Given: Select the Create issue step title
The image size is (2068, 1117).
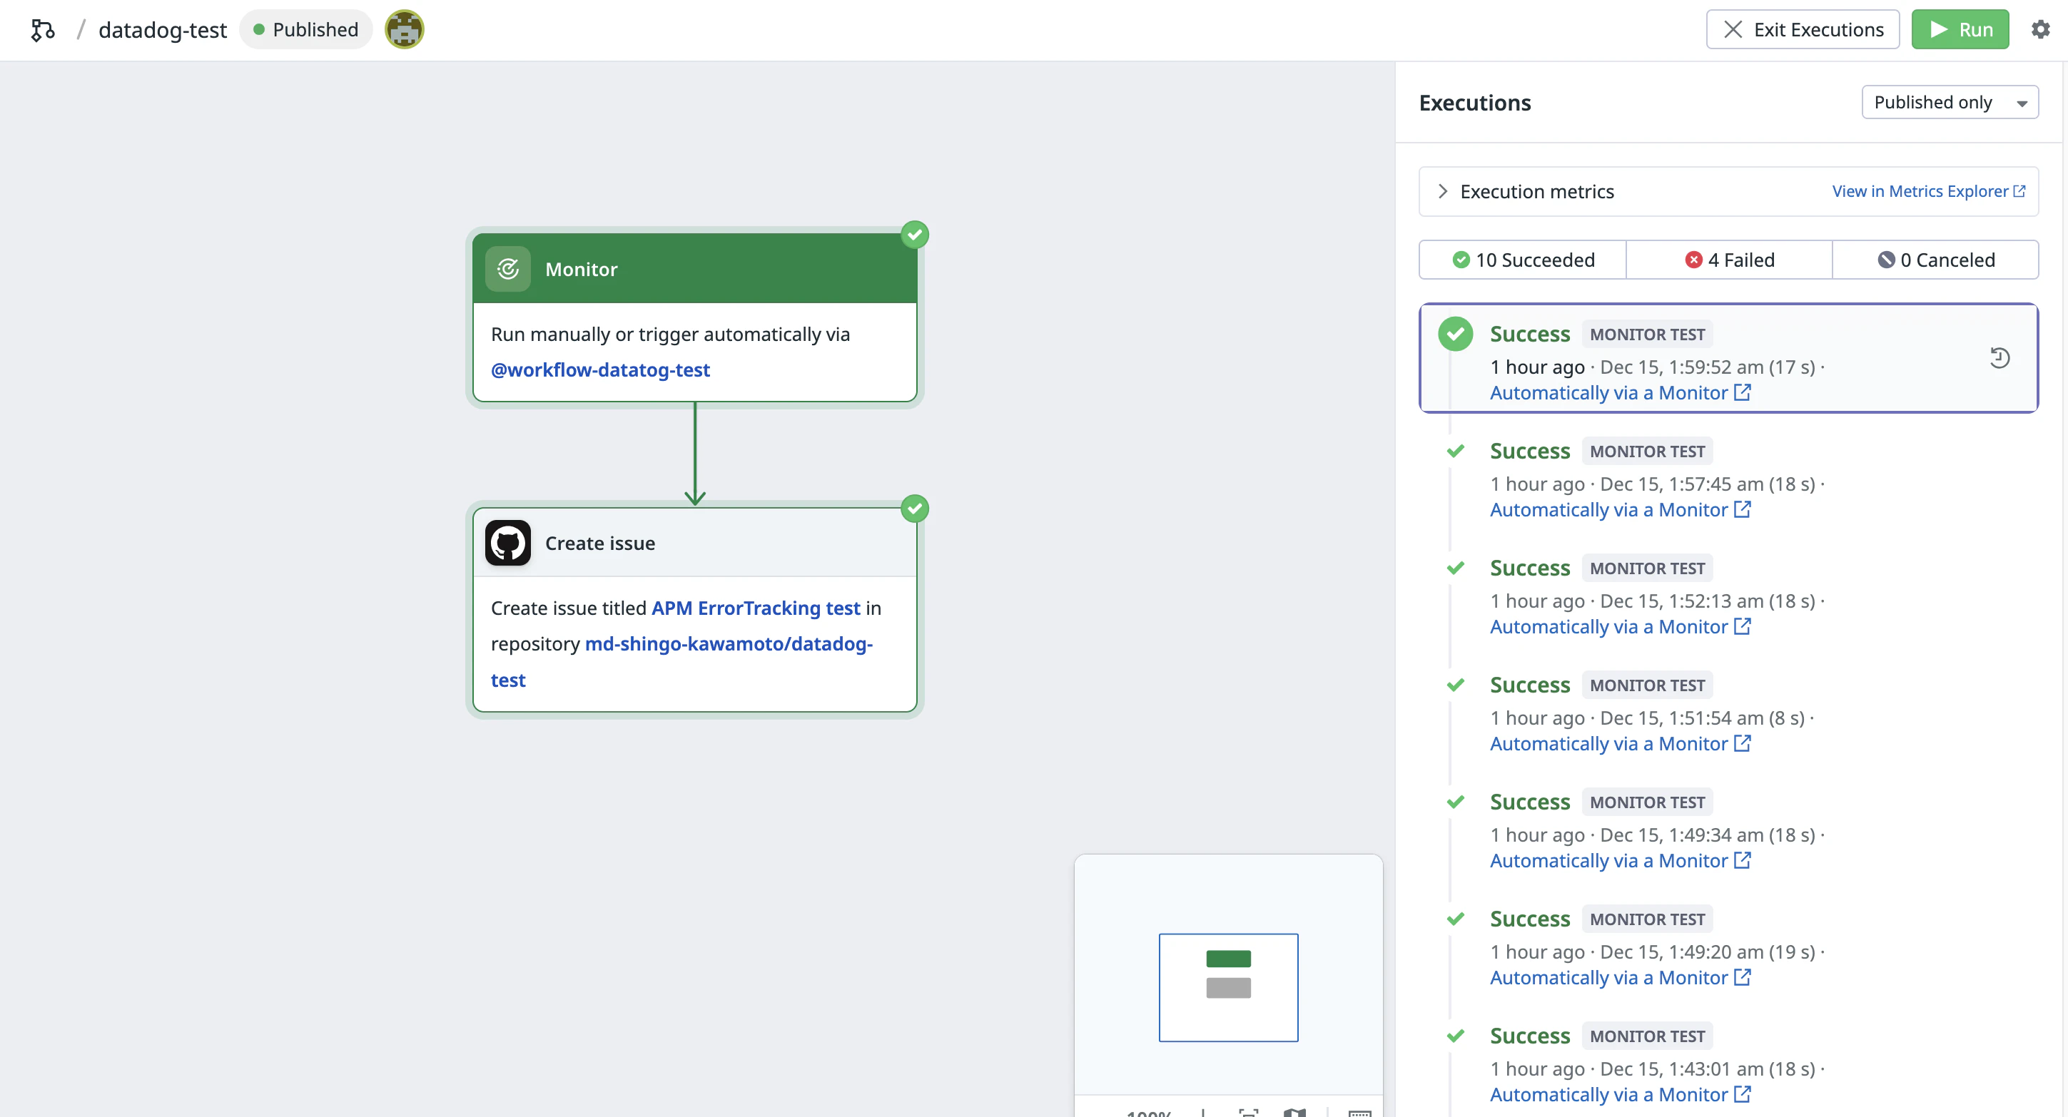Looking at the screenshot, I should 599,544.
